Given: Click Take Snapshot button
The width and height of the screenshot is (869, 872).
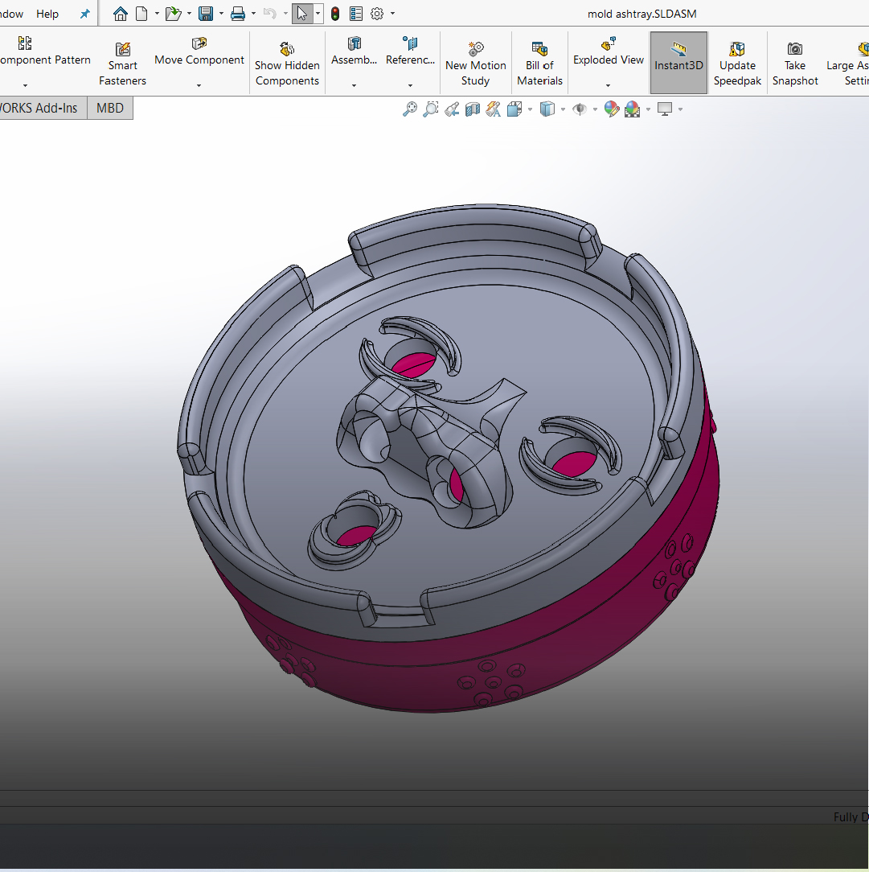Looking at the screenshot, I should point(794,64).
